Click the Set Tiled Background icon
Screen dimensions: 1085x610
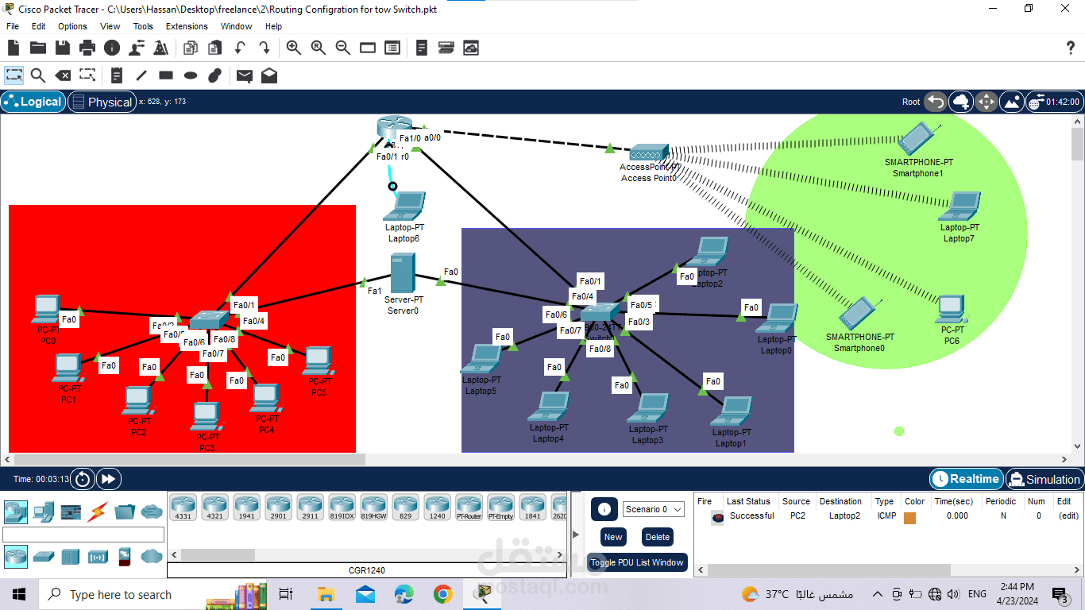tap(1012, 102)
